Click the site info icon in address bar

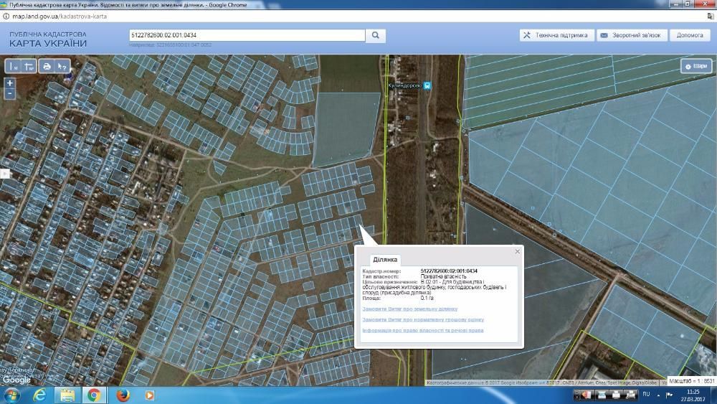6,16
